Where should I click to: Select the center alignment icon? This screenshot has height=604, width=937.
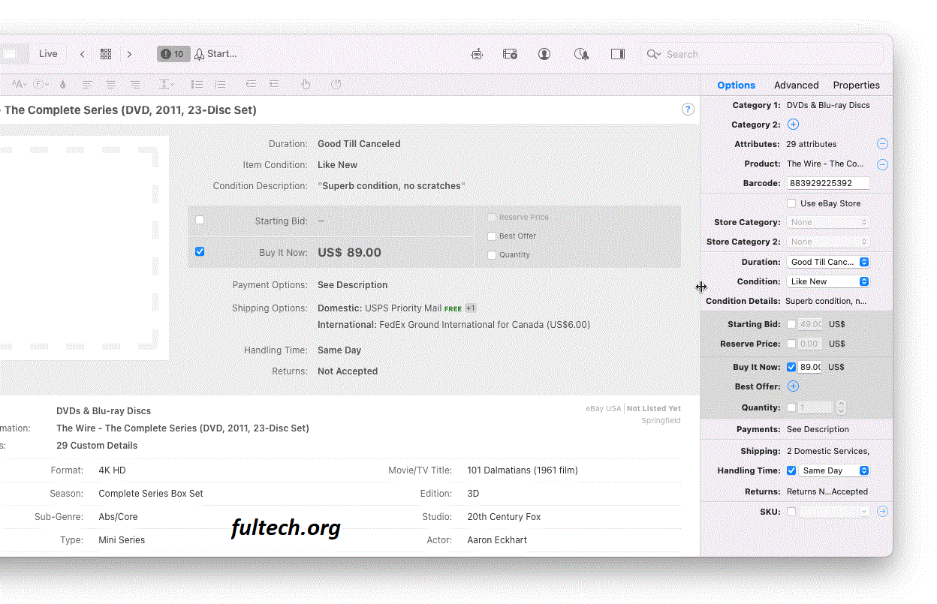(x=110, y=84)
